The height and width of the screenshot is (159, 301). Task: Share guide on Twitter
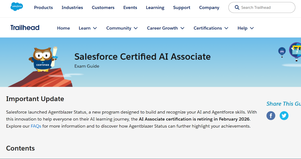284,116
